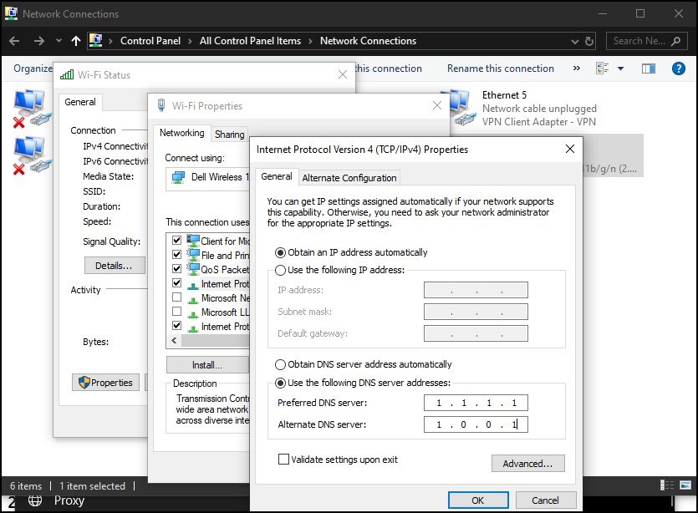Image resolution: width=698 pixels, height=513 pixels.
Task: Toggle the last Internet Protocol checkbox
Action: coord(176,326)
